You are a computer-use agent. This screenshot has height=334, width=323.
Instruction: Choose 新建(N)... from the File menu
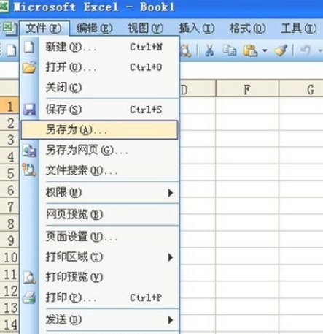point(100,47)
